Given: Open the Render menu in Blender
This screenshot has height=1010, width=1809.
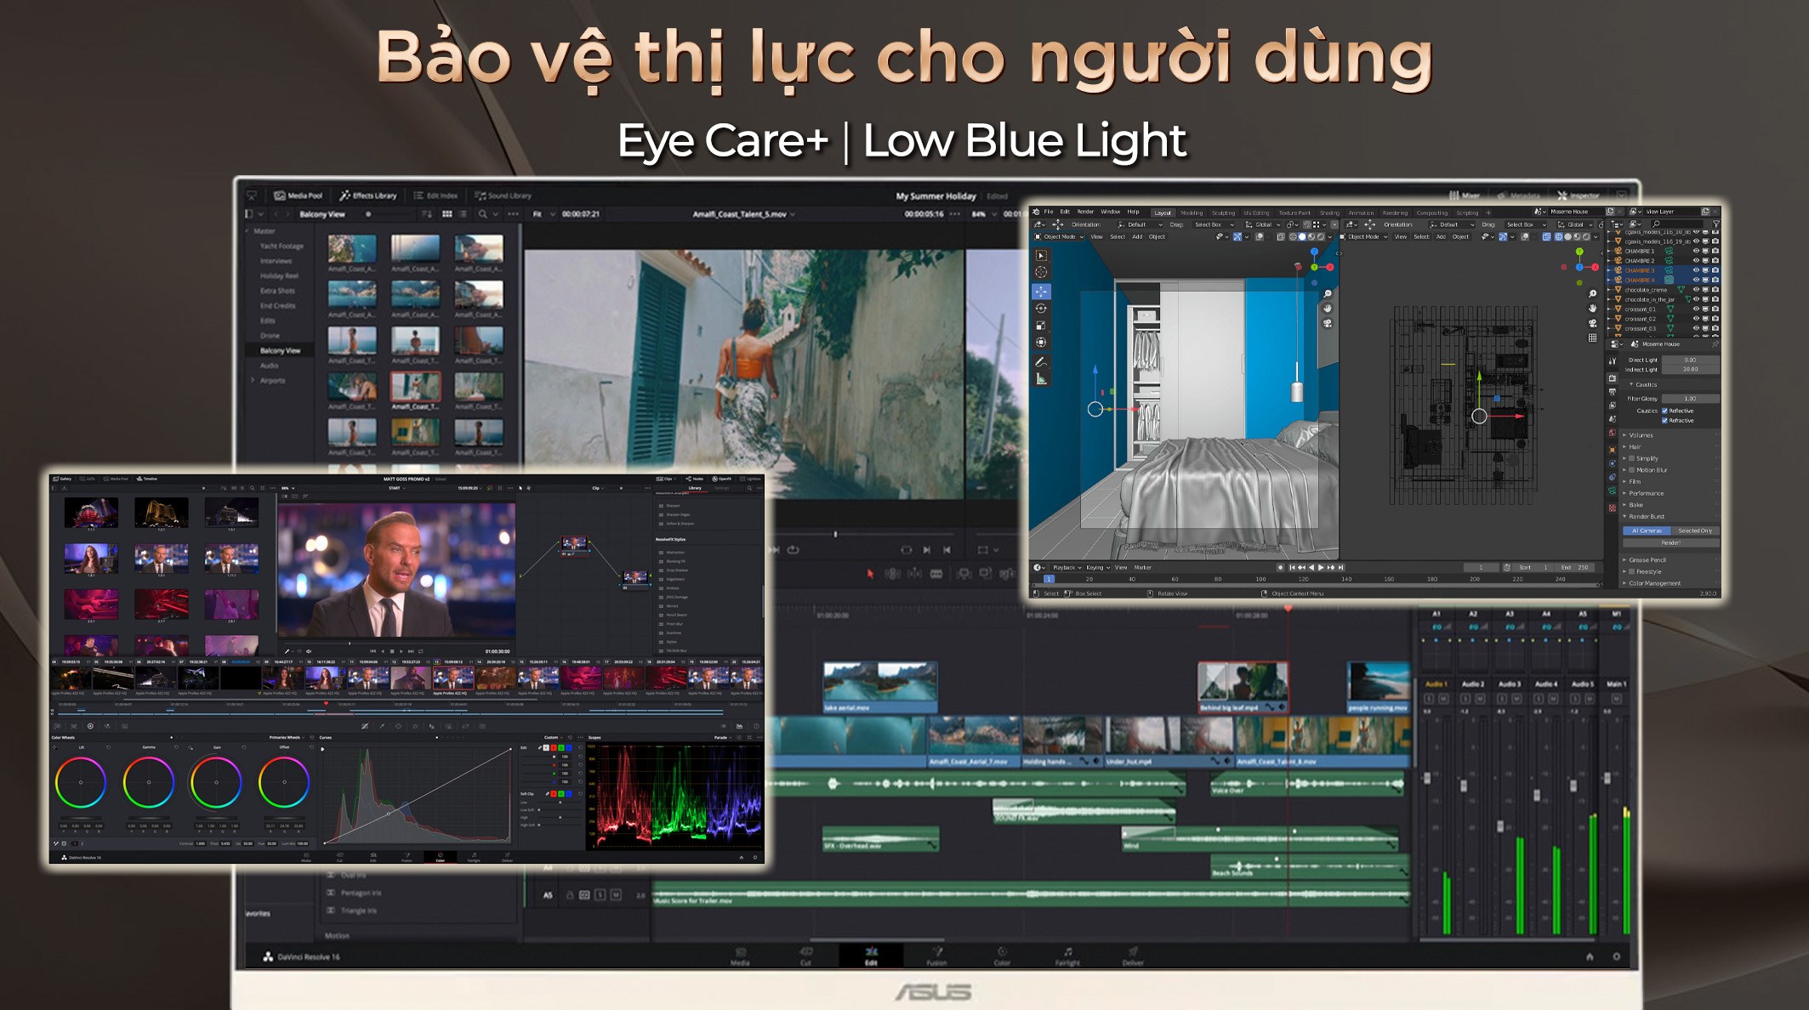Looking at the screenshot, I should [x=1085, y=212].
